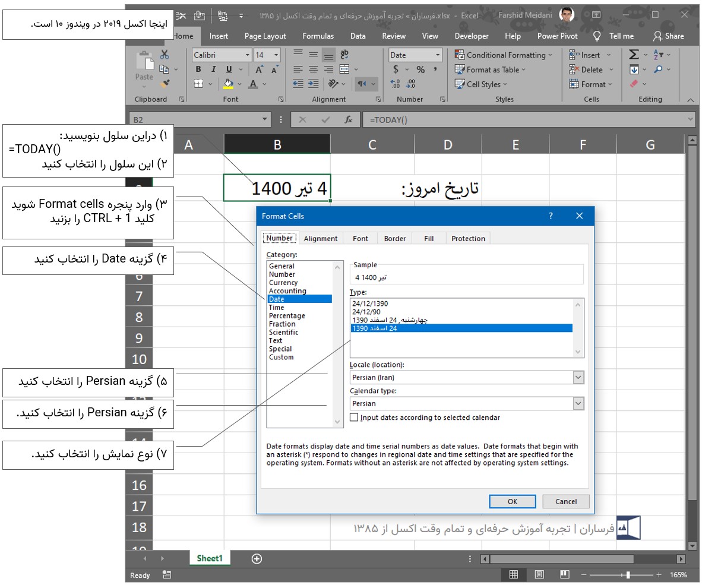Expand the Calendar type dropdown

click(x=578, y=403)
